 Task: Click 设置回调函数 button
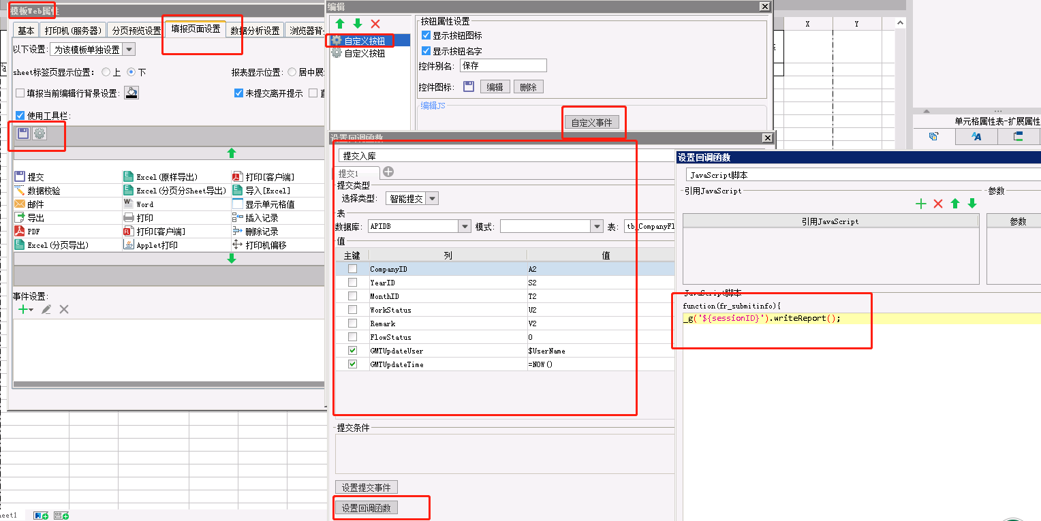(x=367, y=508)
